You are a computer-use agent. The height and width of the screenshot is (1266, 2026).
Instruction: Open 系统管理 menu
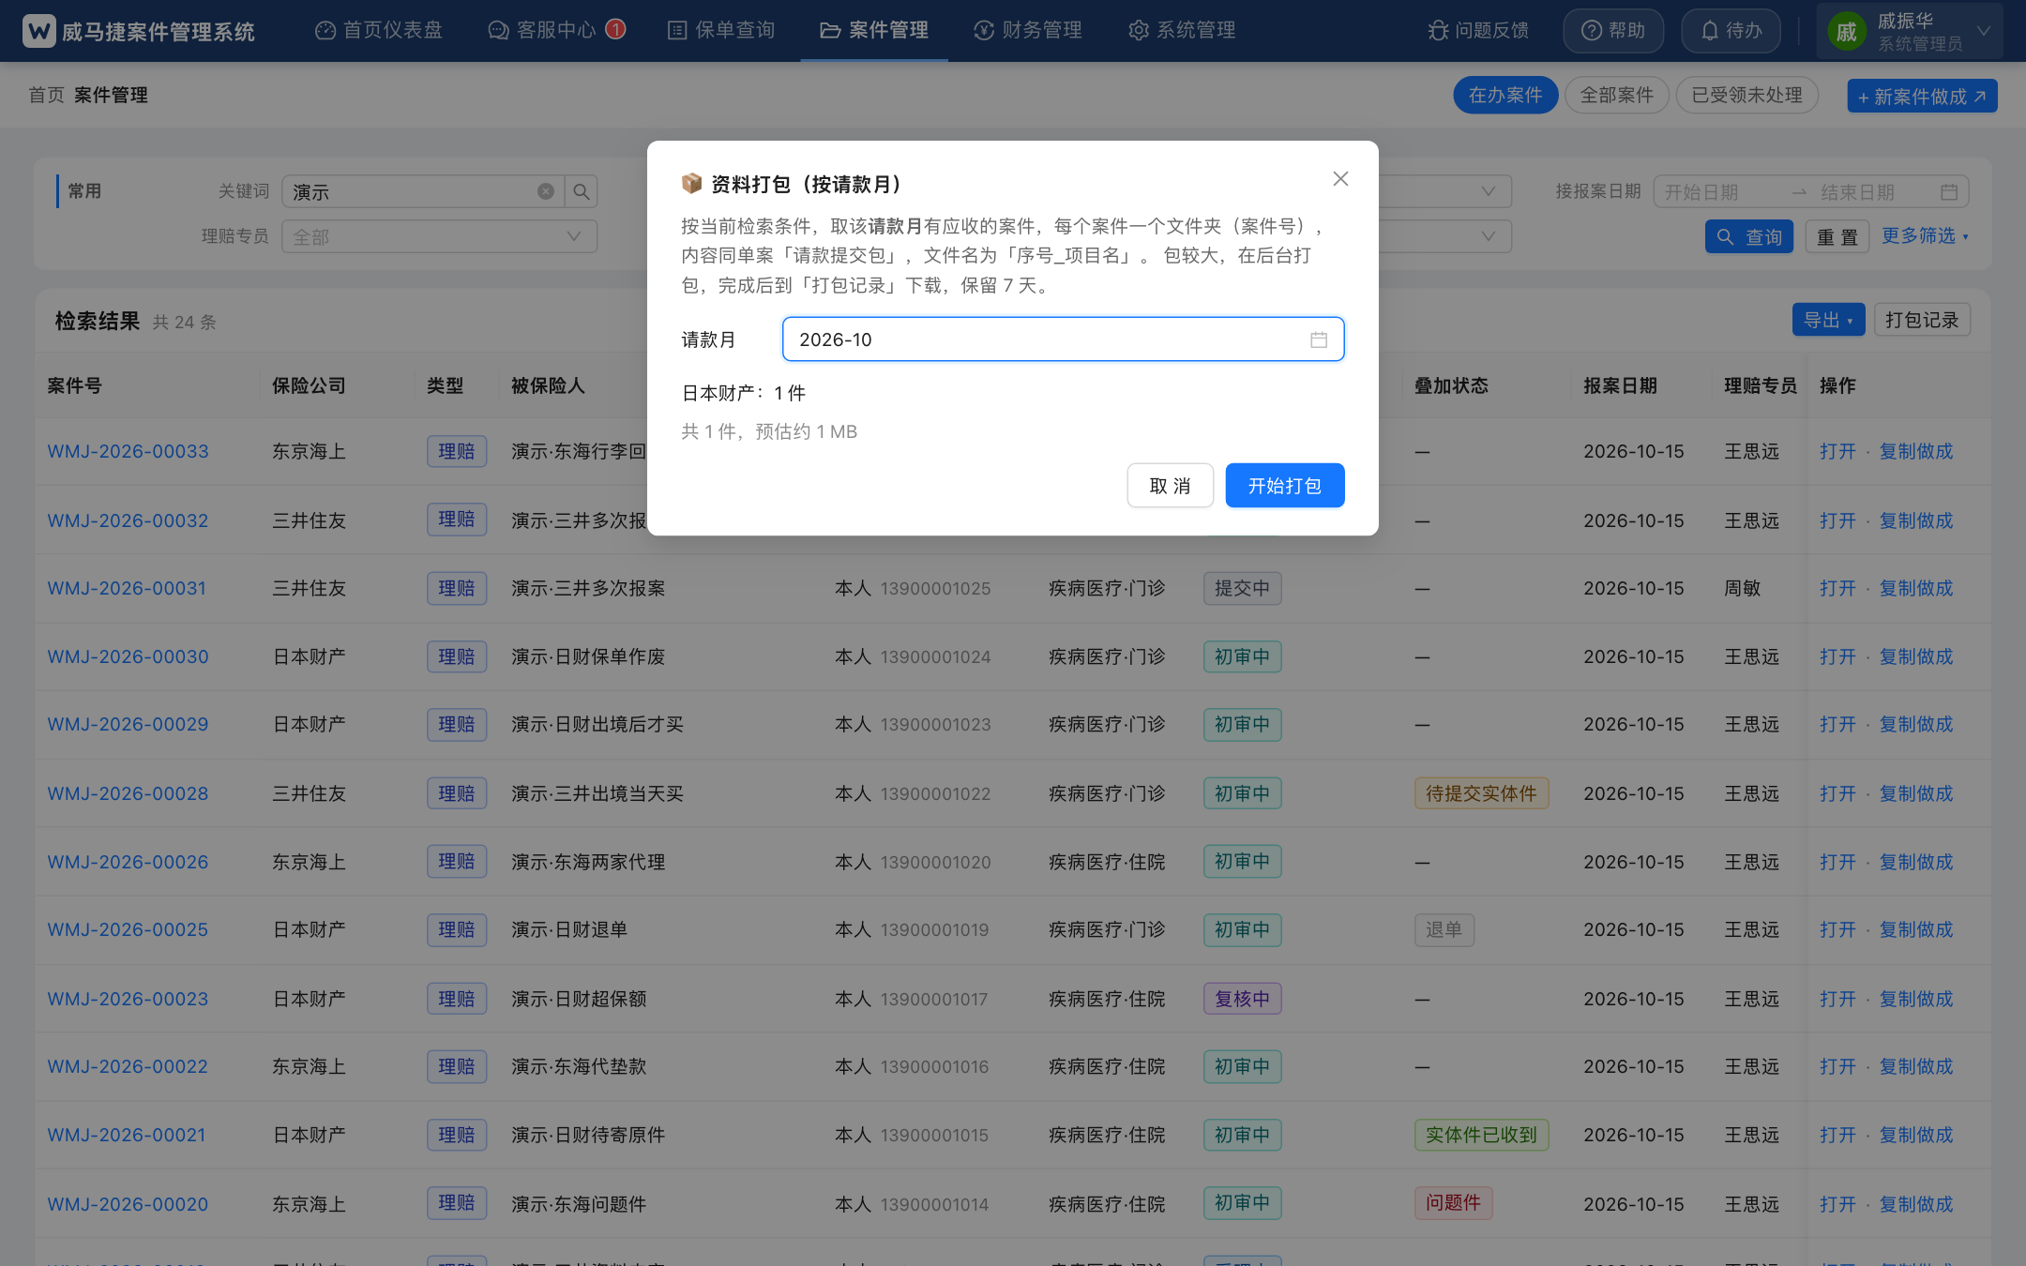1182,31
